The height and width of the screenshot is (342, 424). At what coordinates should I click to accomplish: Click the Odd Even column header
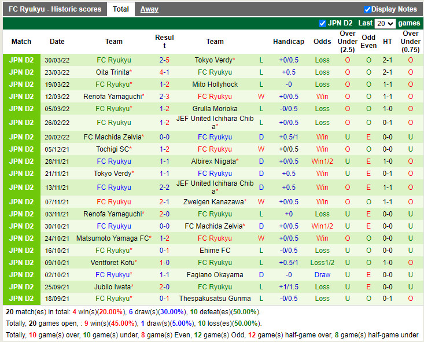pyautogui.click(x=368, y=42)
